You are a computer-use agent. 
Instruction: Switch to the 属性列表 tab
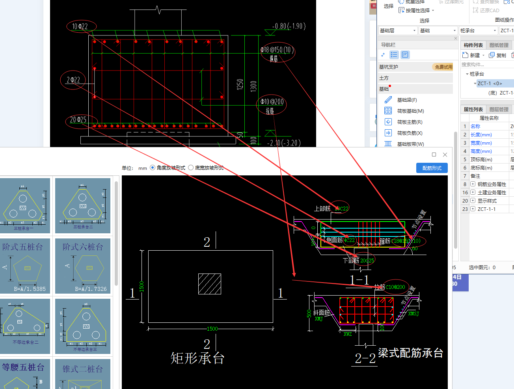473,109
